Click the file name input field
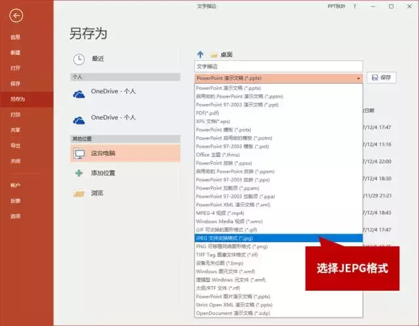The height and width of the screenshot is (326, 419). 278,67
